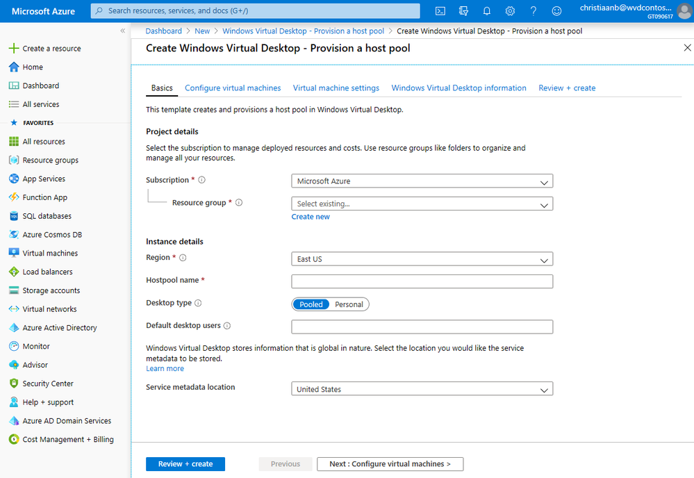Show info tooltip for Desktop type
Screen dimensions: 694x478
(x=198, y=303)
